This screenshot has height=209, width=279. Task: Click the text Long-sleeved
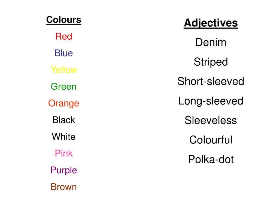(211, 101)
